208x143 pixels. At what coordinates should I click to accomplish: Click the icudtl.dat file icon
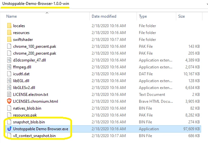9,74
